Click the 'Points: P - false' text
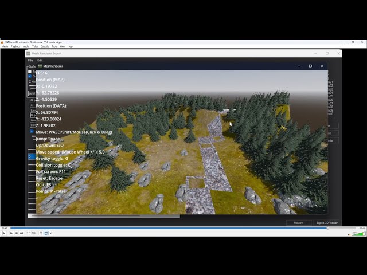Viewport: 367px width, 275px height. (51, 191)
